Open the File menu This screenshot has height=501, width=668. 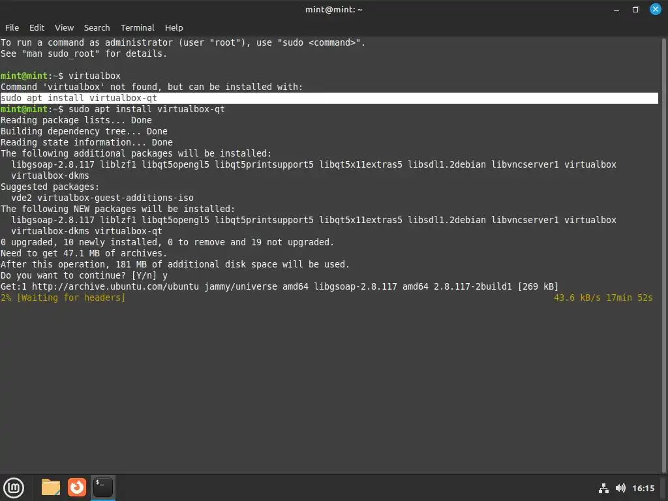pos(12,27)
